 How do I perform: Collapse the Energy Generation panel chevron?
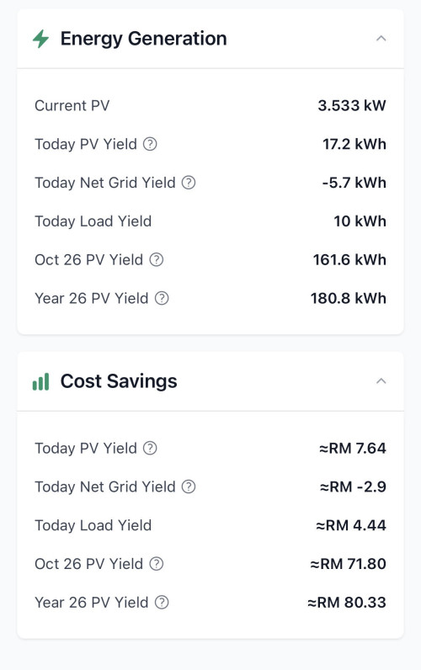381,39
